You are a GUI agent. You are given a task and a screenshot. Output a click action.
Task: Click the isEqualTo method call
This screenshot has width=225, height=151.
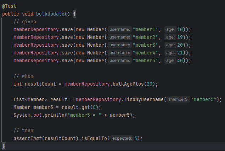(x=94, y=138)
